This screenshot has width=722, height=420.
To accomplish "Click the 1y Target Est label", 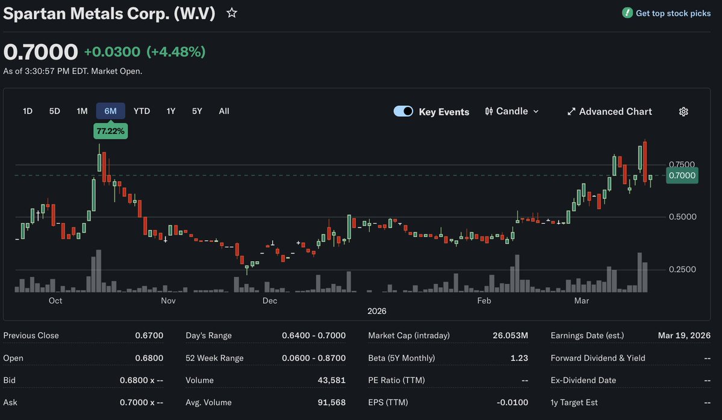I will [574, 402].
